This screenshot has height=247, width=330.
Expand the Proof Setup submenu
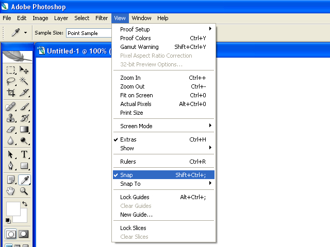(x=163, y=29)
